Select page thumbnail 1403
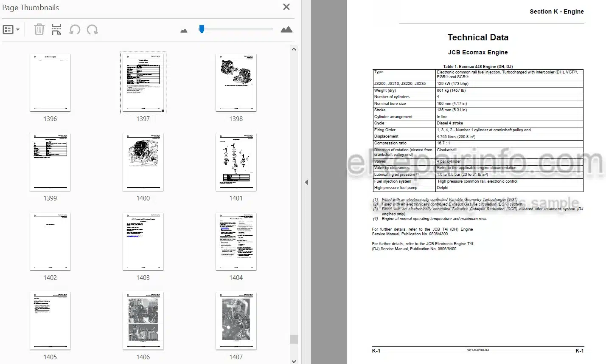This screenshot has width=606, height=364. pos(143,242)
